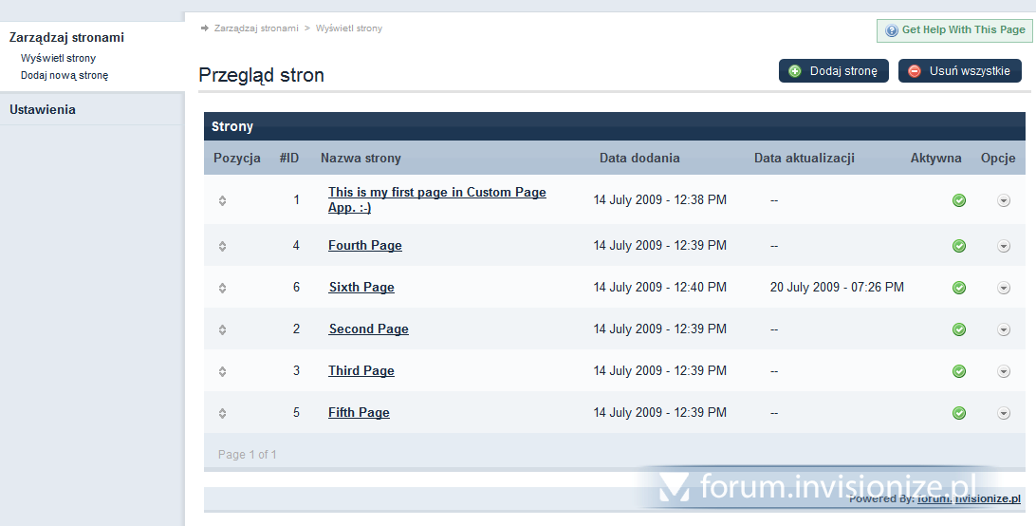Click the breadcrumb arrow icon before Zarządzaj stronami
The height and width of the screenshot is (526, 1036).
(x=205, y=28)
